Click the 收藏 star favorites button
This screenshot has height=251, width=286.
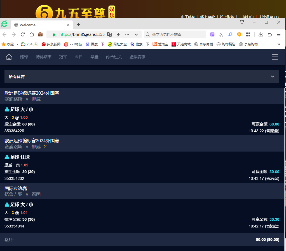tap(8, 44)
